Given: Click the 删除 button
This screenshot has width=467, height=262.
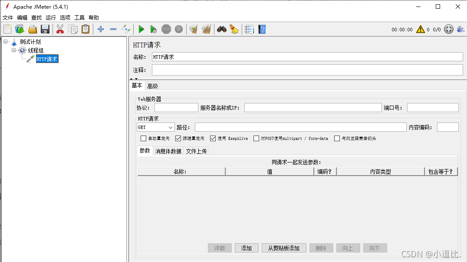Looking at the screenshot, I should pos(321,248).
